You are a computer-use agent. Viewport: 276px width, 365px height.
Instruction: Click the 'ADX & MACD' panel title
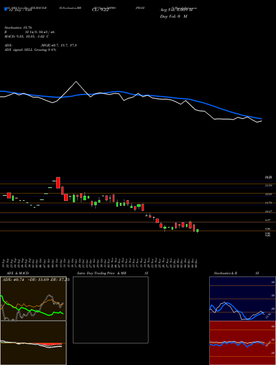click(18, 273)
